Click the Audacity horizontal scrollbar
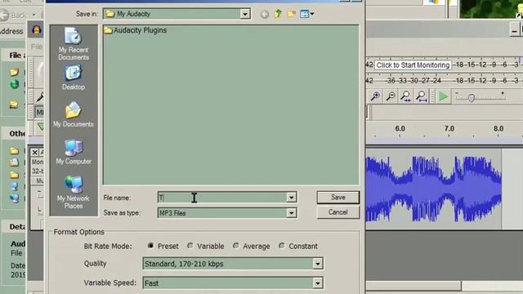Image resolution: width=523 pixels, height=294 pixels. (413, 285)
